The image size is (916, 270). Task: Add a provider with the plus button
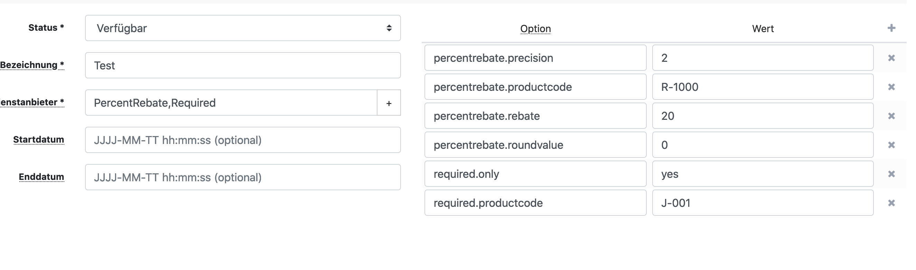pos(389,103)
